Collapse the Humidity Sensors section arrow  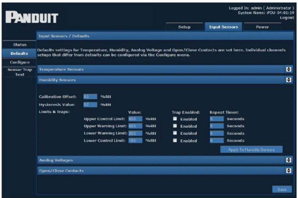click(289, 80)
